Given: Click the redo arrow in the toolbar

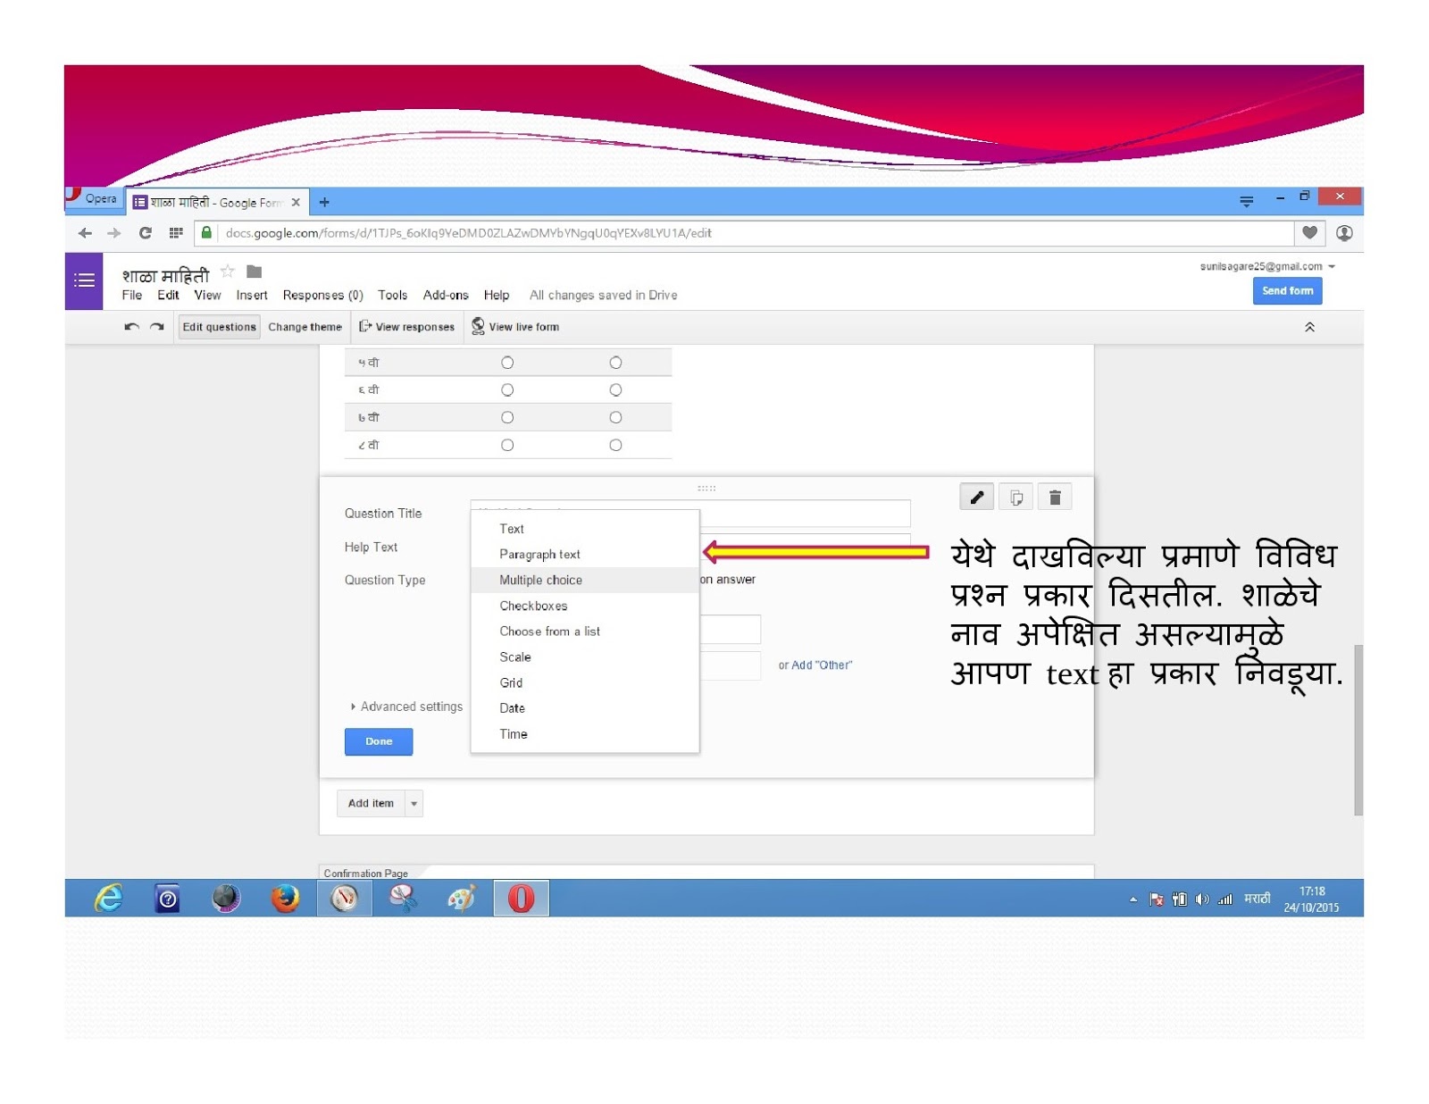Looking at the screenshot, I should (157, 327).
